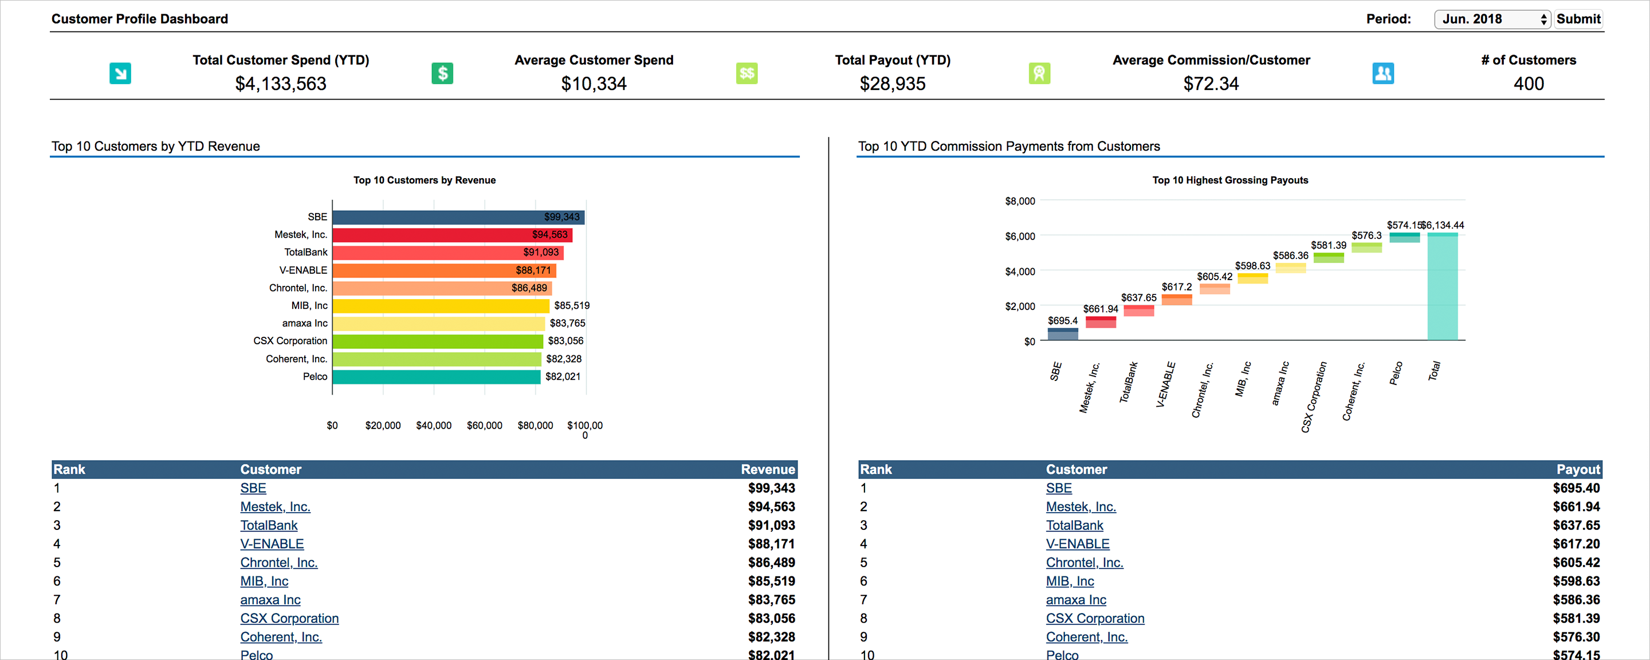Viewport: 1650px width, 660px height.
Task: Open SBE link in the Payout table
Action: tap(1059, 488)
